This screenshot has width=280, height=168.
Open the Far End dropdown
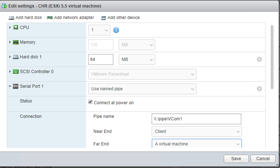tap(196, 144)
